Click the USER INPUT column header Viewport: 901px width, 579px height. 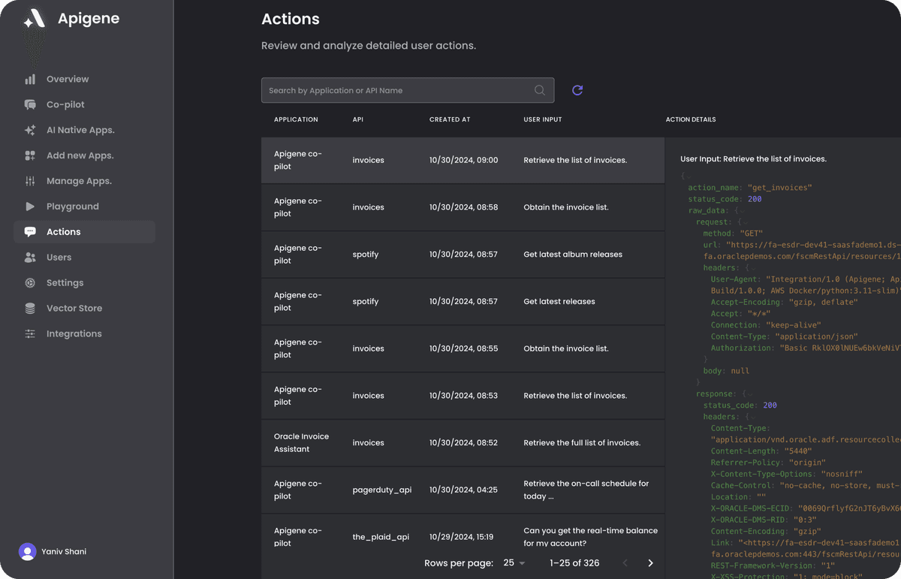coord(543,119)
